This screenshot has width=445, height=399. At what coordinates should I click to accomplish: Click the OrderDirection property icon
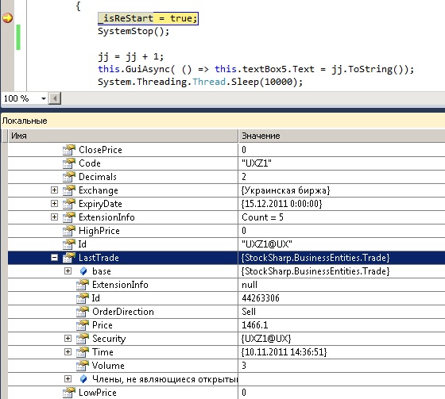(83, 312)
